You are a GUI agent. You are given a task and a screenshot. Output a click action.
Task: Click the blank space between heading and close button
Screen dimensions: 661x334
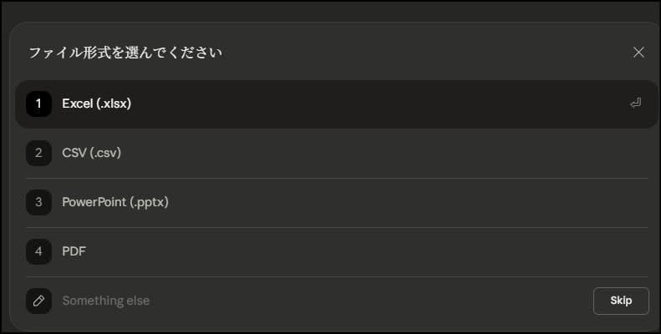pyautogui.click(x=418, y=53)
